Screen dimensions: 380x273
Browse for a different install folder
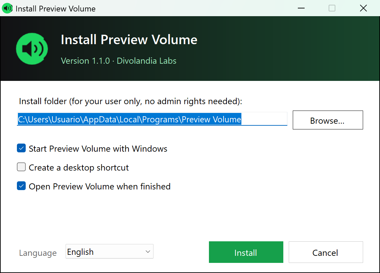(328, 120)
